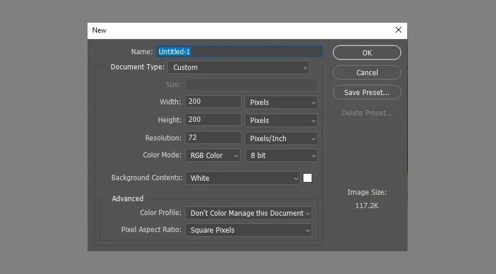The height and width of the screenshot is (274, 496).
Task: Expand the Width units Pixels dropdown
Action: [x=281, y=102]
